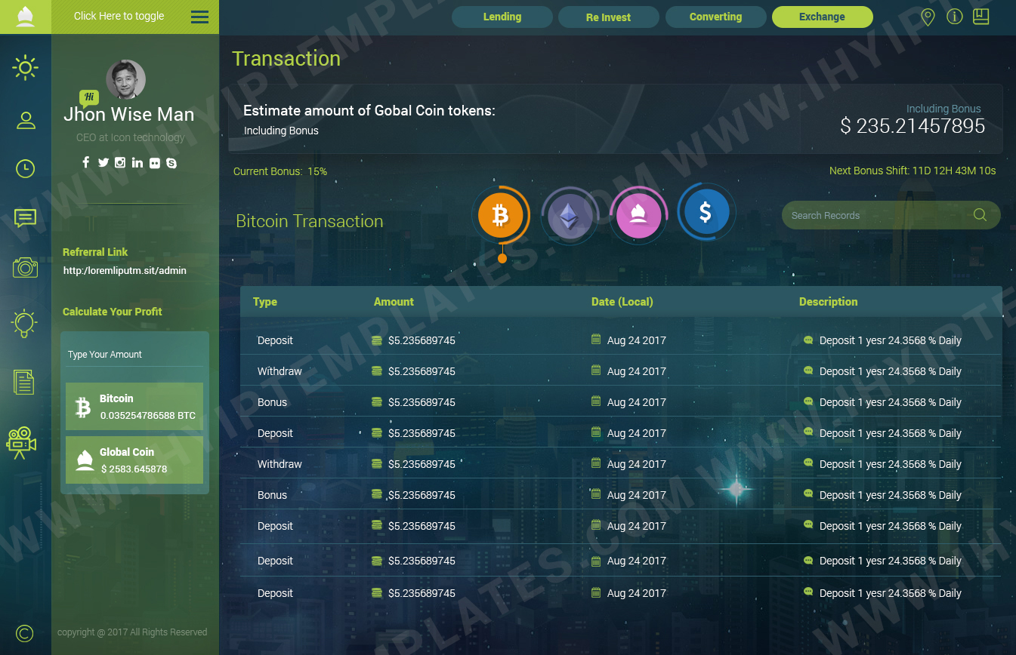Click the video camera sidebar icon
Viewport: 1016px width, 655px height.
pyautogui.click(x=22, y=442)
